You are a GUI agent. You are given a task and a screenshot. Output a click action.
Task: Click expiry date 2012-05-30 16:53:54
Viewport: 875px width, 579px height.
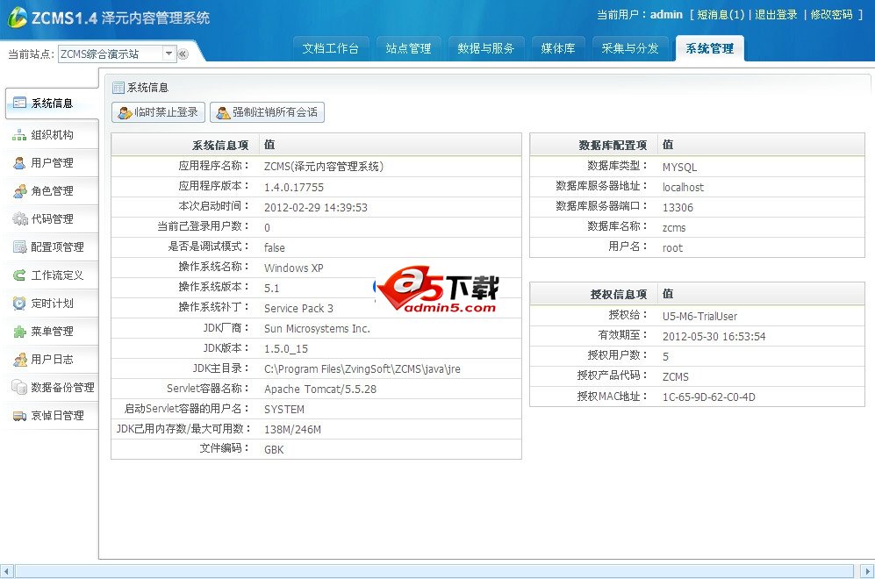[x=714, y=336]
